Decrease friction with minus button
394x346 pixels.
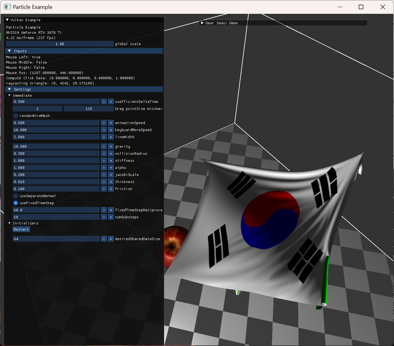pyautogui.click(x=104, y=189)
